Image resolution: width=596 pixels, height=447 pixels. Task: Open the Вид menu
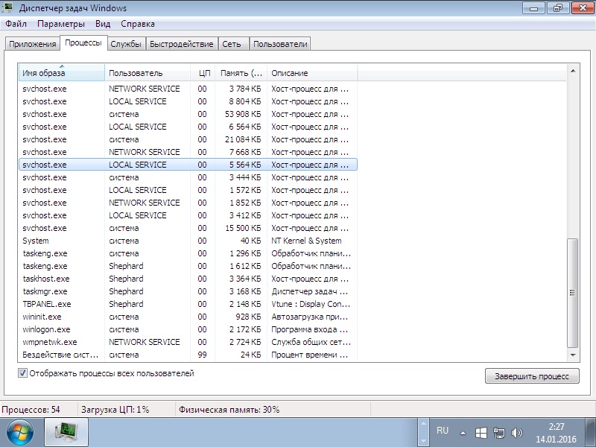(x=103, y=24)
